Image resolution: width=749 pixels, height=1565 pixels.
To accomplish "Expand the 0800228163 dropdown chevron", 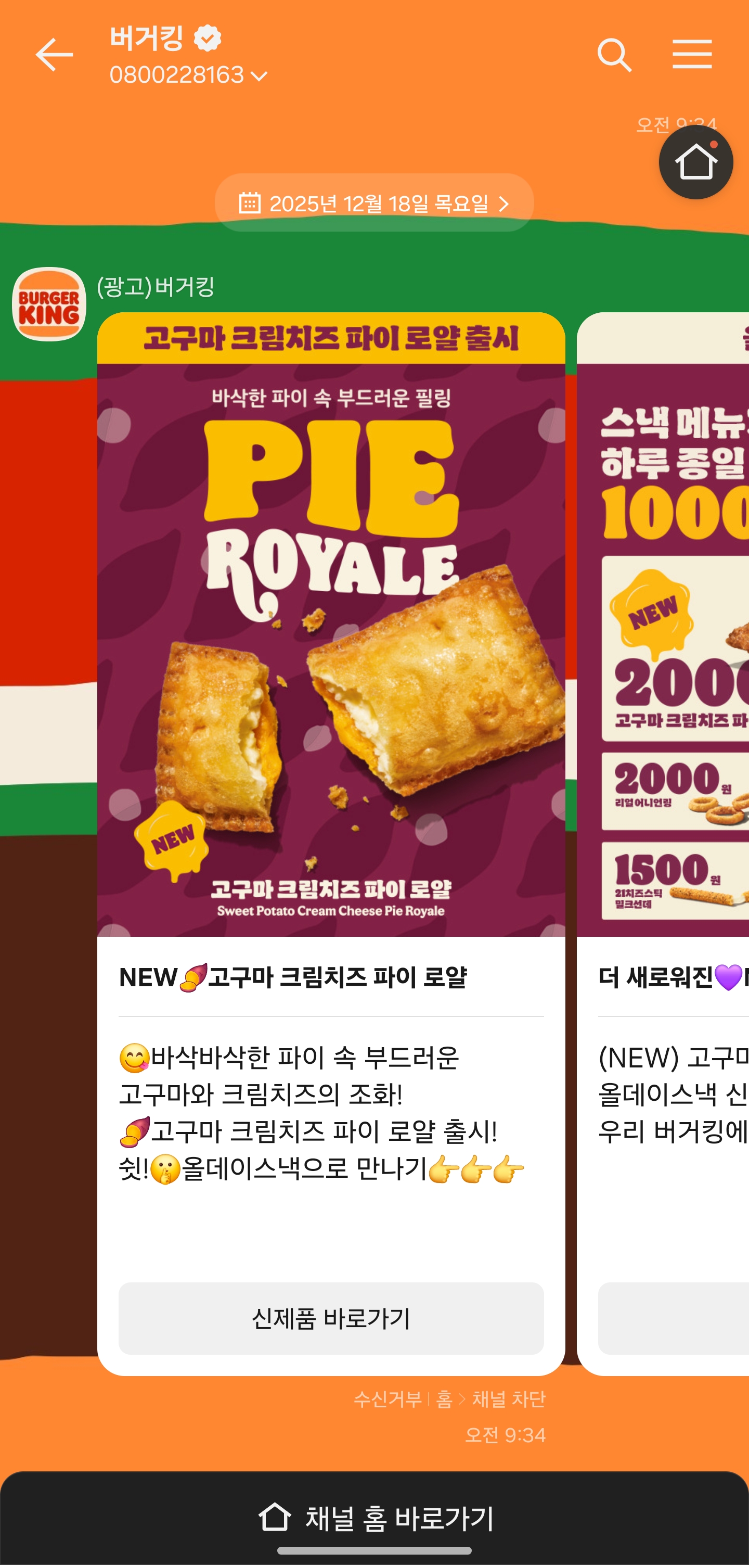I will (x=259, y=76).
